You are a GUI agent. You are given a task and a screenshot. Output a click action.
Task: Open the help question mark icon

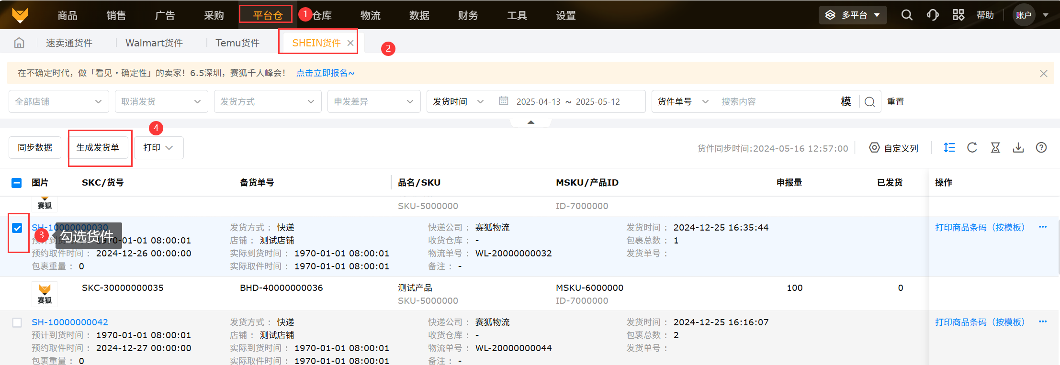(x=1041, y=148)
